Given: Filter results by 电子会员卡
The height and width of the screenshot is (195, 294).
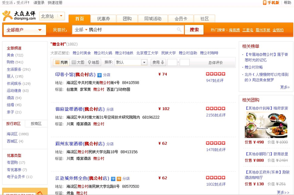Looking at the screenshot, I should click(x=16, y=177).
